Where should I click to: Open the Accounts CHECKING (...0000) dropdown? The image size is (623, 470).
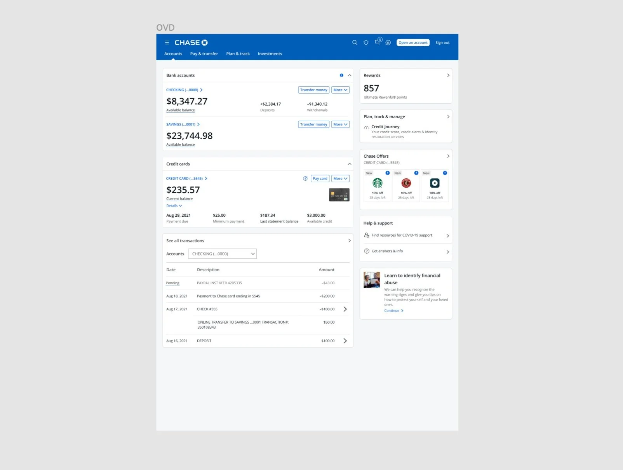tap(223, 254)
